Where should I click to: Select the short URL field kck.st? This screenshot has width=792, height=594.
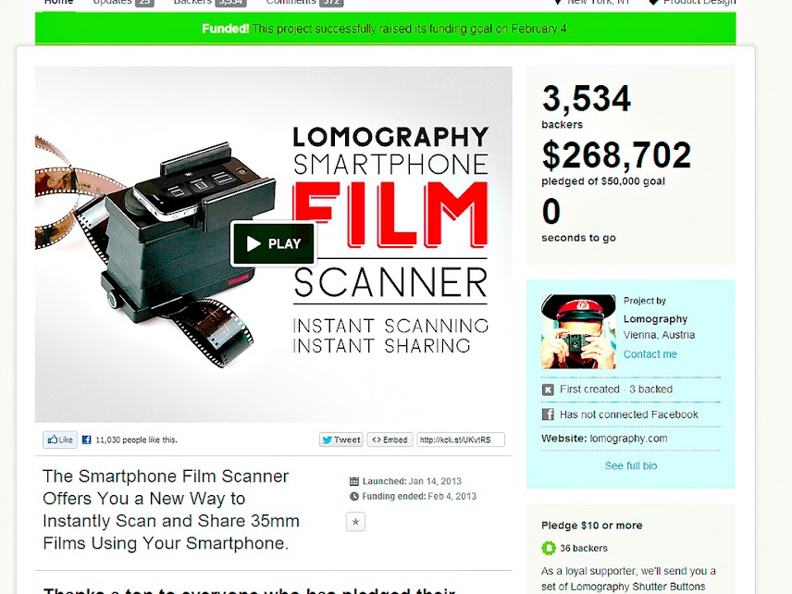460,439
